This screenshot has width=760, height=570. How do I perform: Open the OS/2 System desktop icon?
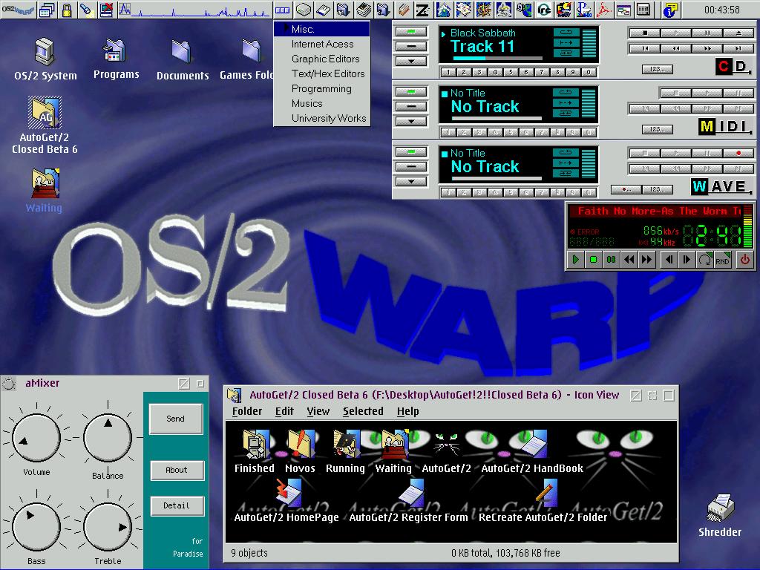pyautogui.click(x=45, y=59)
